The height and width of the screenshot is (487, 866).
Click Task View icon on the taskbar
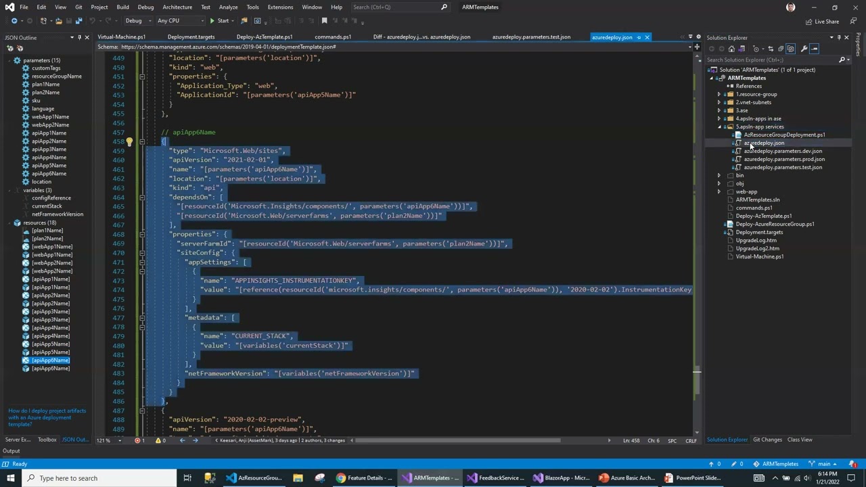[x=187, y=478]
